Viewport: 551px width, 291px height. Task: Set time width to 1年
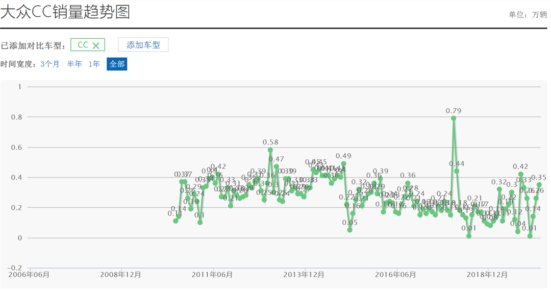tap(94, 64)
